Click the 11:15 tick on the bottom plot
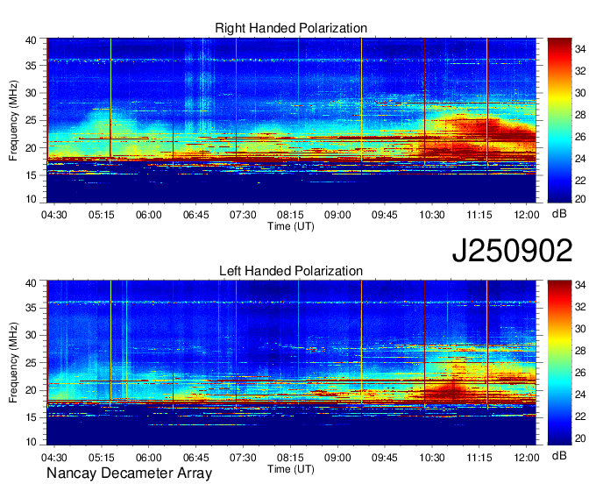 (x=479, y=458)
